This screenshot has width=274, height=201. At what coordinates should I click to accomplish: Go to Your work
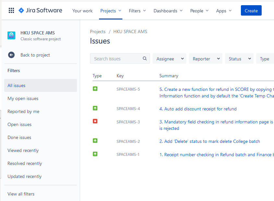82,11
